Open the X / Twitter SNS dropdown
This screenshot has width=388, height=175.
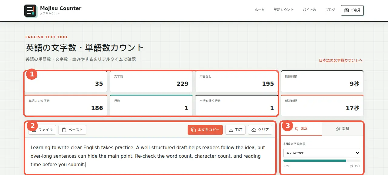click(322, 153)
